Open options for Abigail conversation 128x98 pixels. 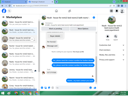[32, 39]
